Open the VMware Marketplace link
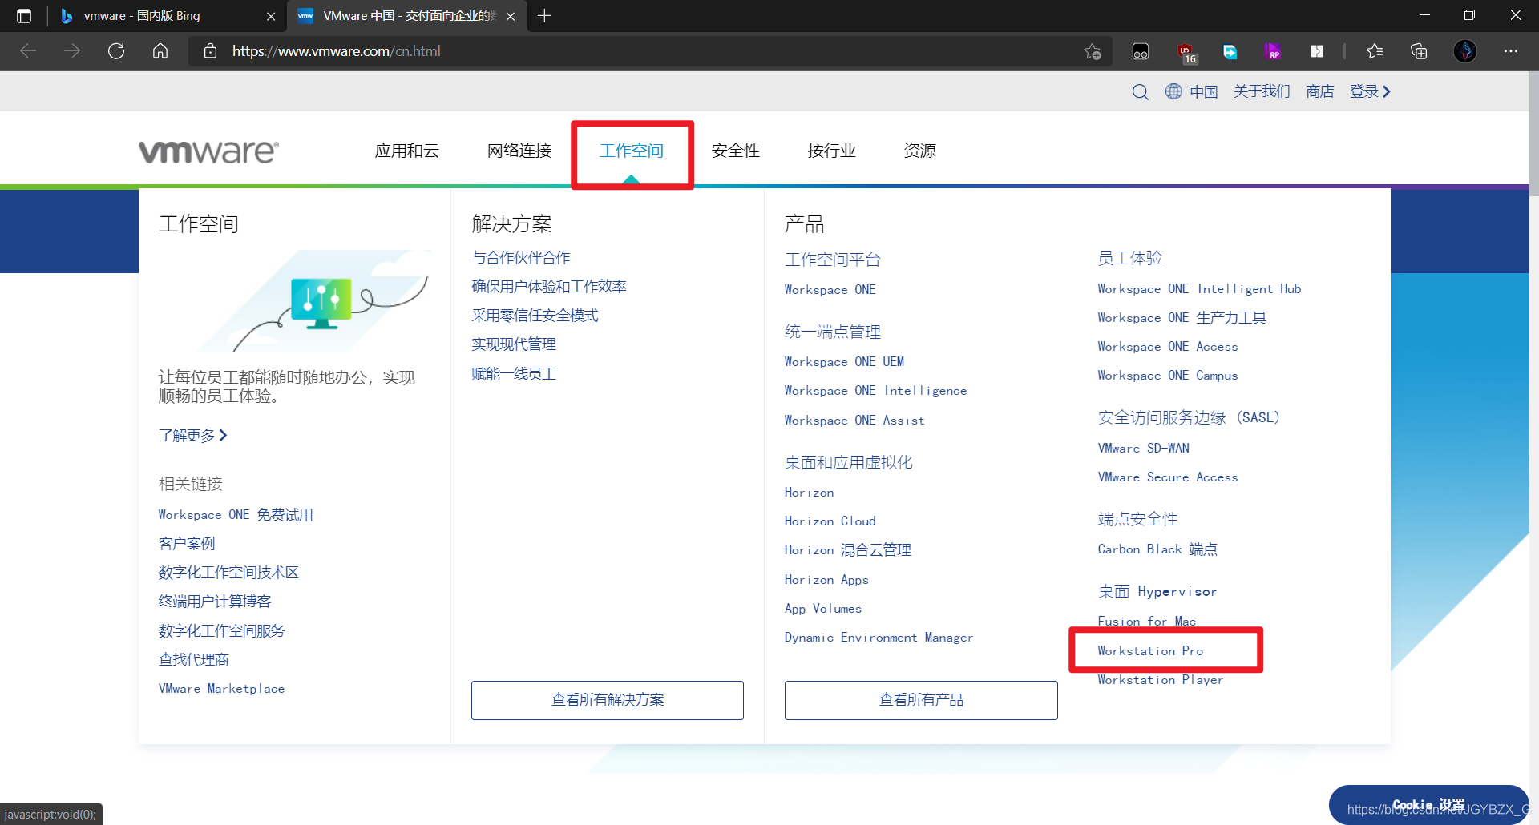This screenshot has width=1539, height=825. click(221, 688)
